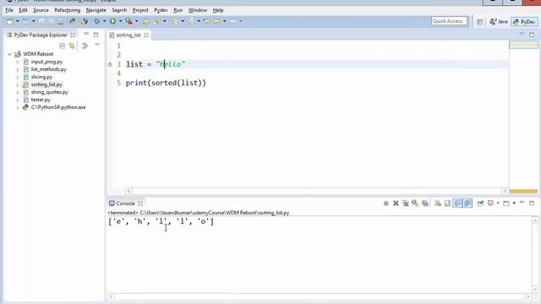Open the Run button dropdown arrow
Image resolution: width=541 pixels, height=304 pixels.
click(x=120, y=21)
